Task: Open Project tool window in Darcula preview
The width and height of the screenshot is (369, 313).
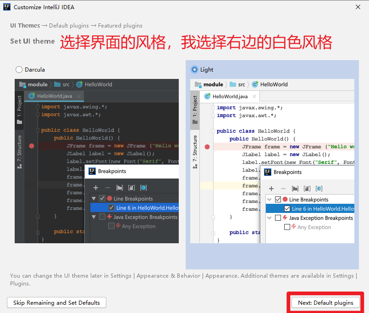Action: [x=19, y=110]
